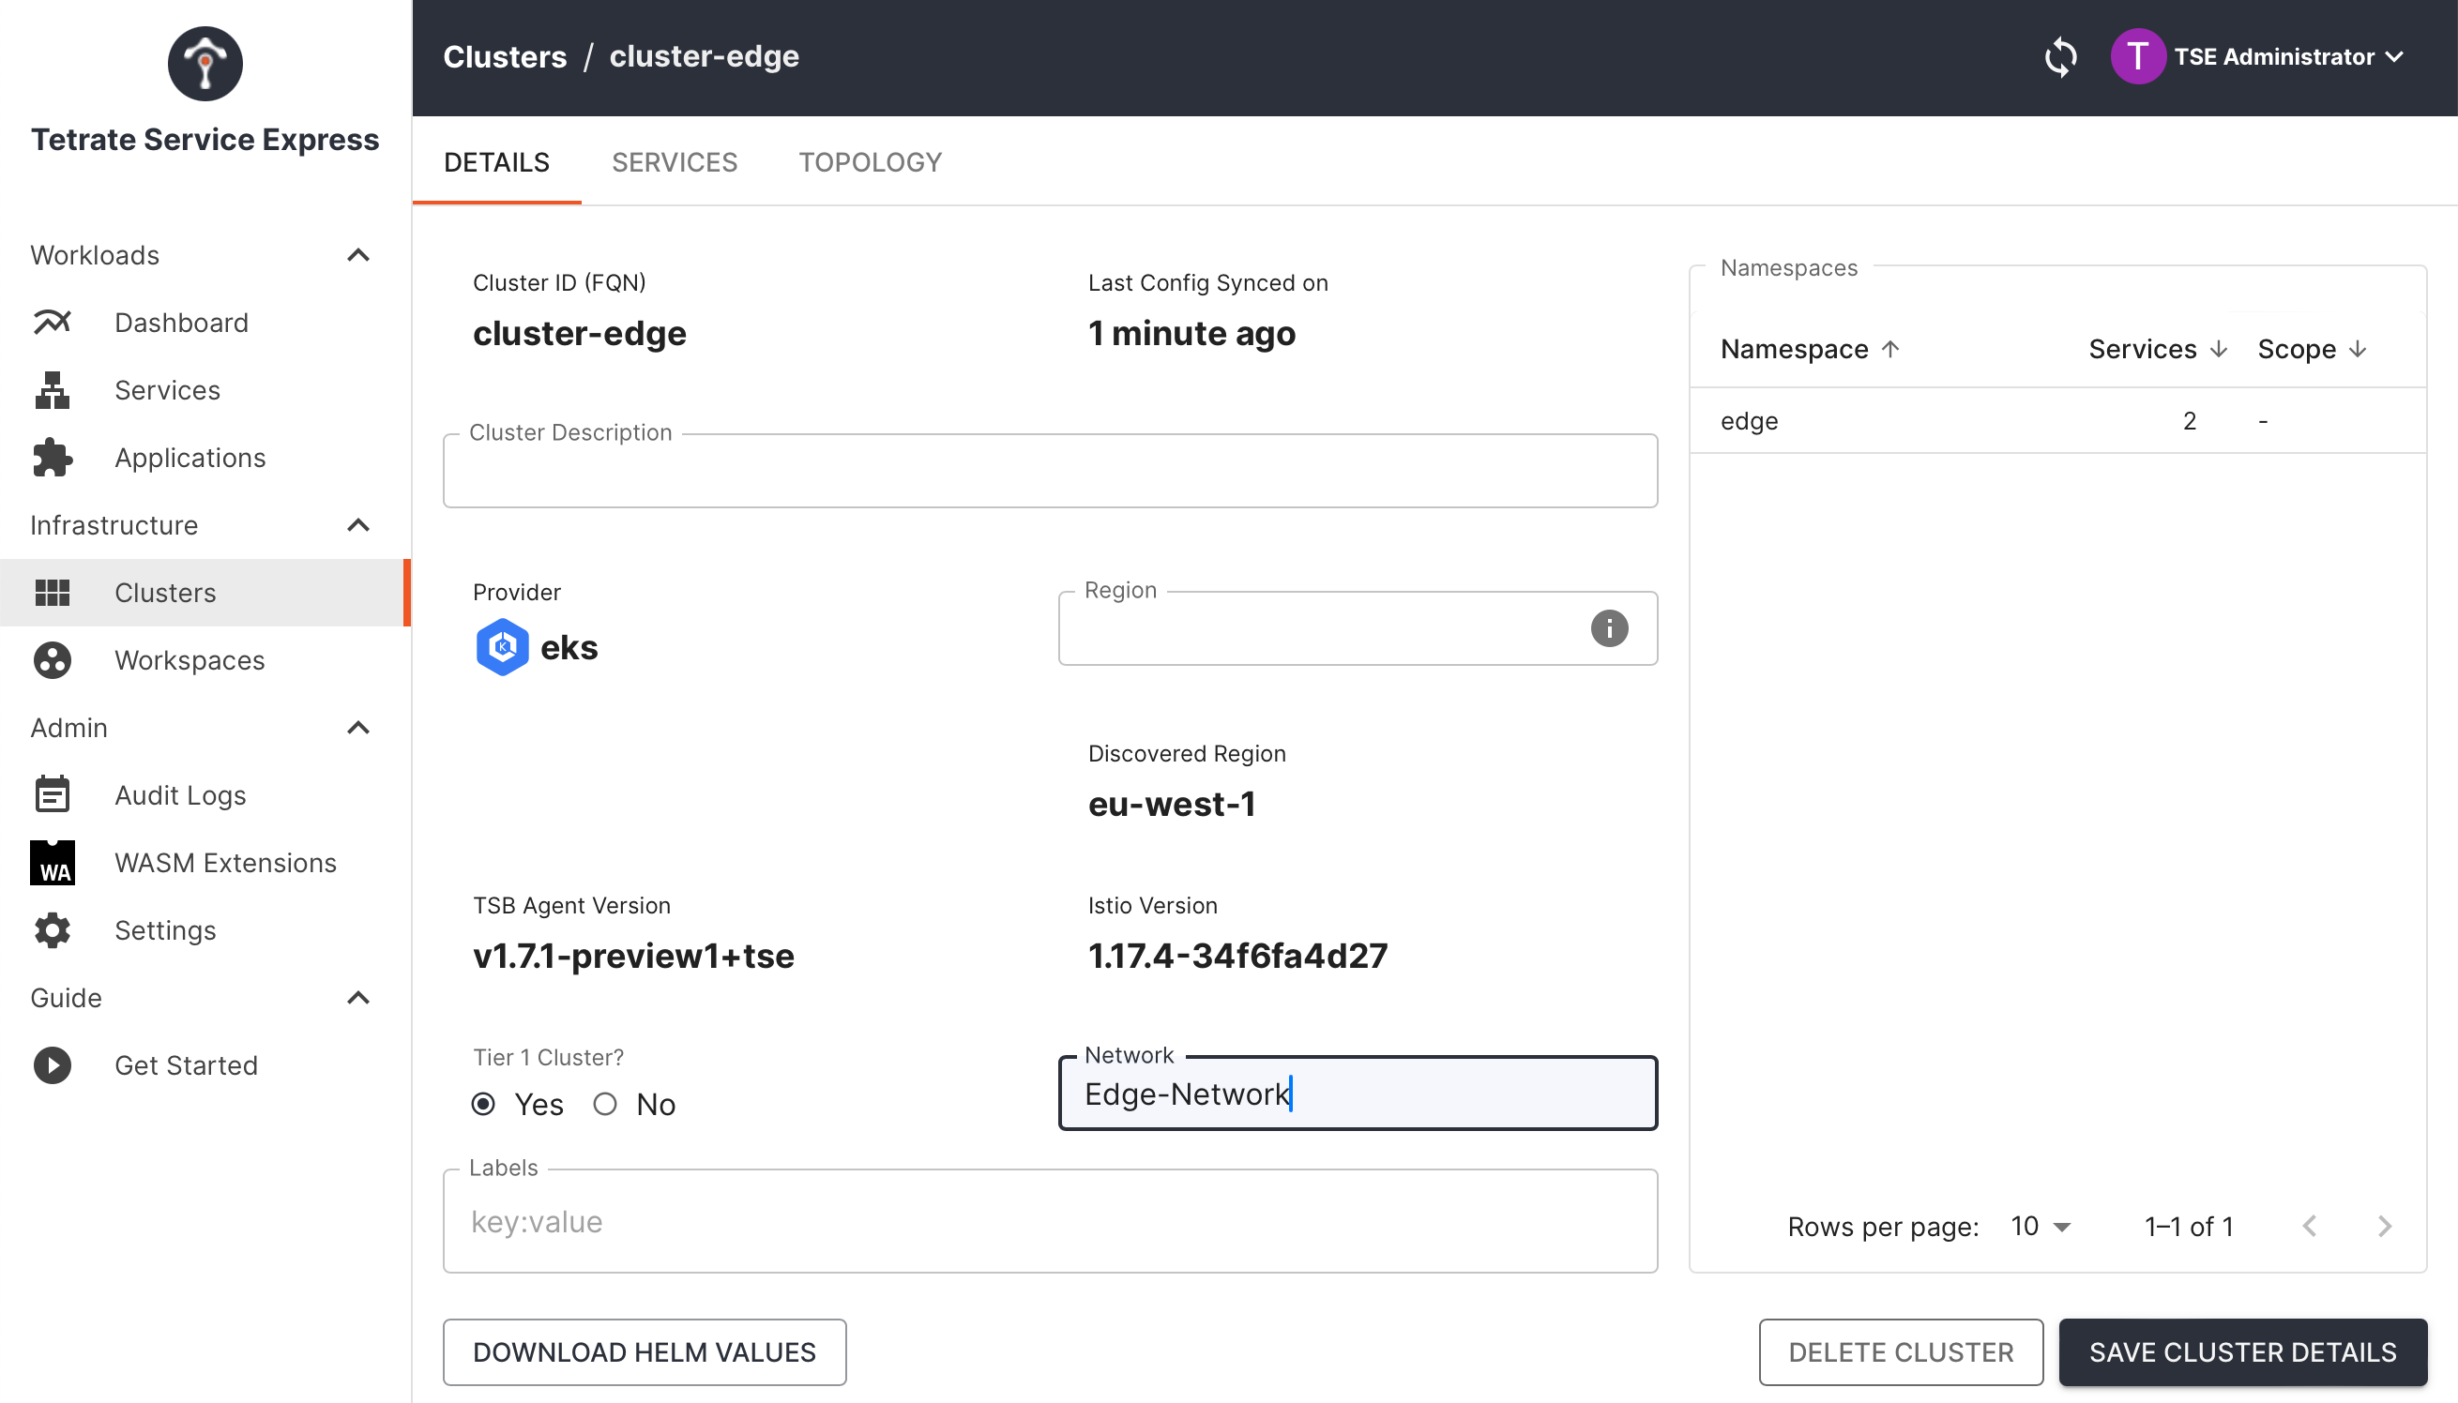Viewport: 2458px width, 1403px height.
Task: Click DOWNLOAD HELM VALUES button
Action: [x=644, y=1352]
